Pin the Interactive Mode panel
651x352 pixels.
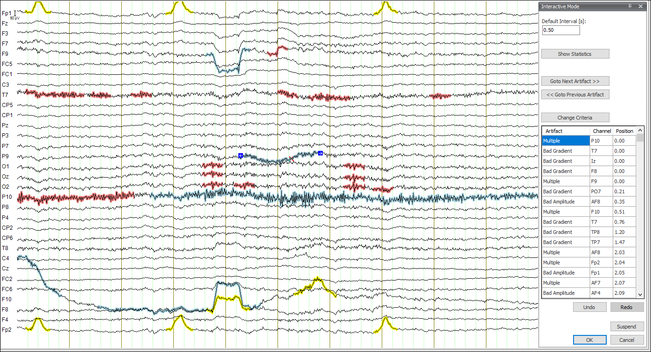pyautogui.click(x=630, y=6)
